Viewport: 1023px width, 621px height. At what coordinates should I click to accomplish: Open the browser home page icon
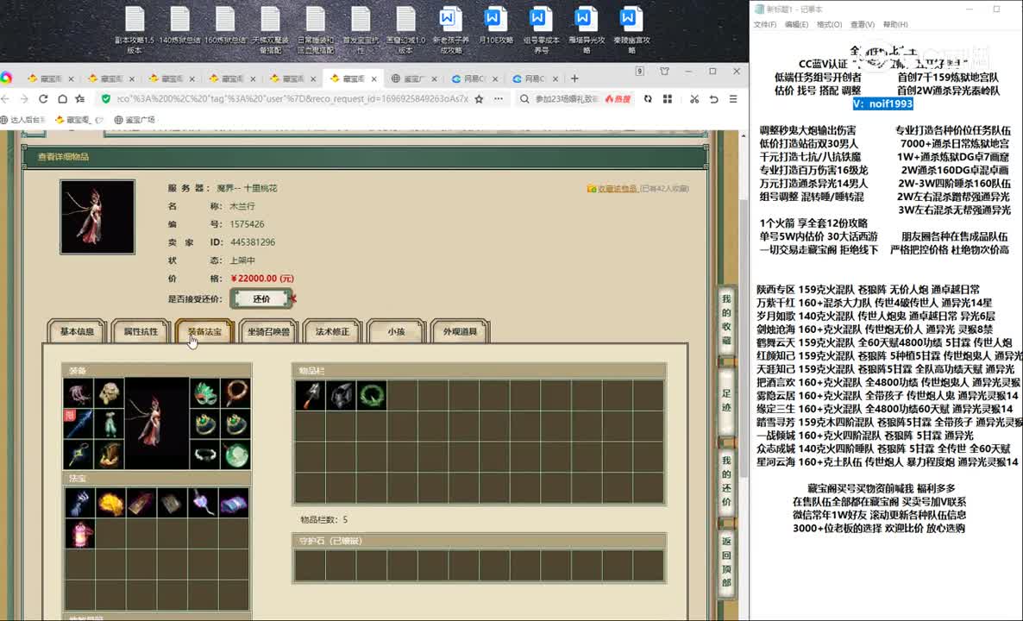click(62, 99)
